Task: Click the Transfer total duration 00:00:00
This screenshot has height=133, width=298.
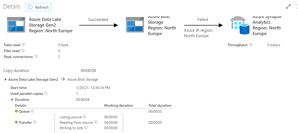Action: point(155,123)
